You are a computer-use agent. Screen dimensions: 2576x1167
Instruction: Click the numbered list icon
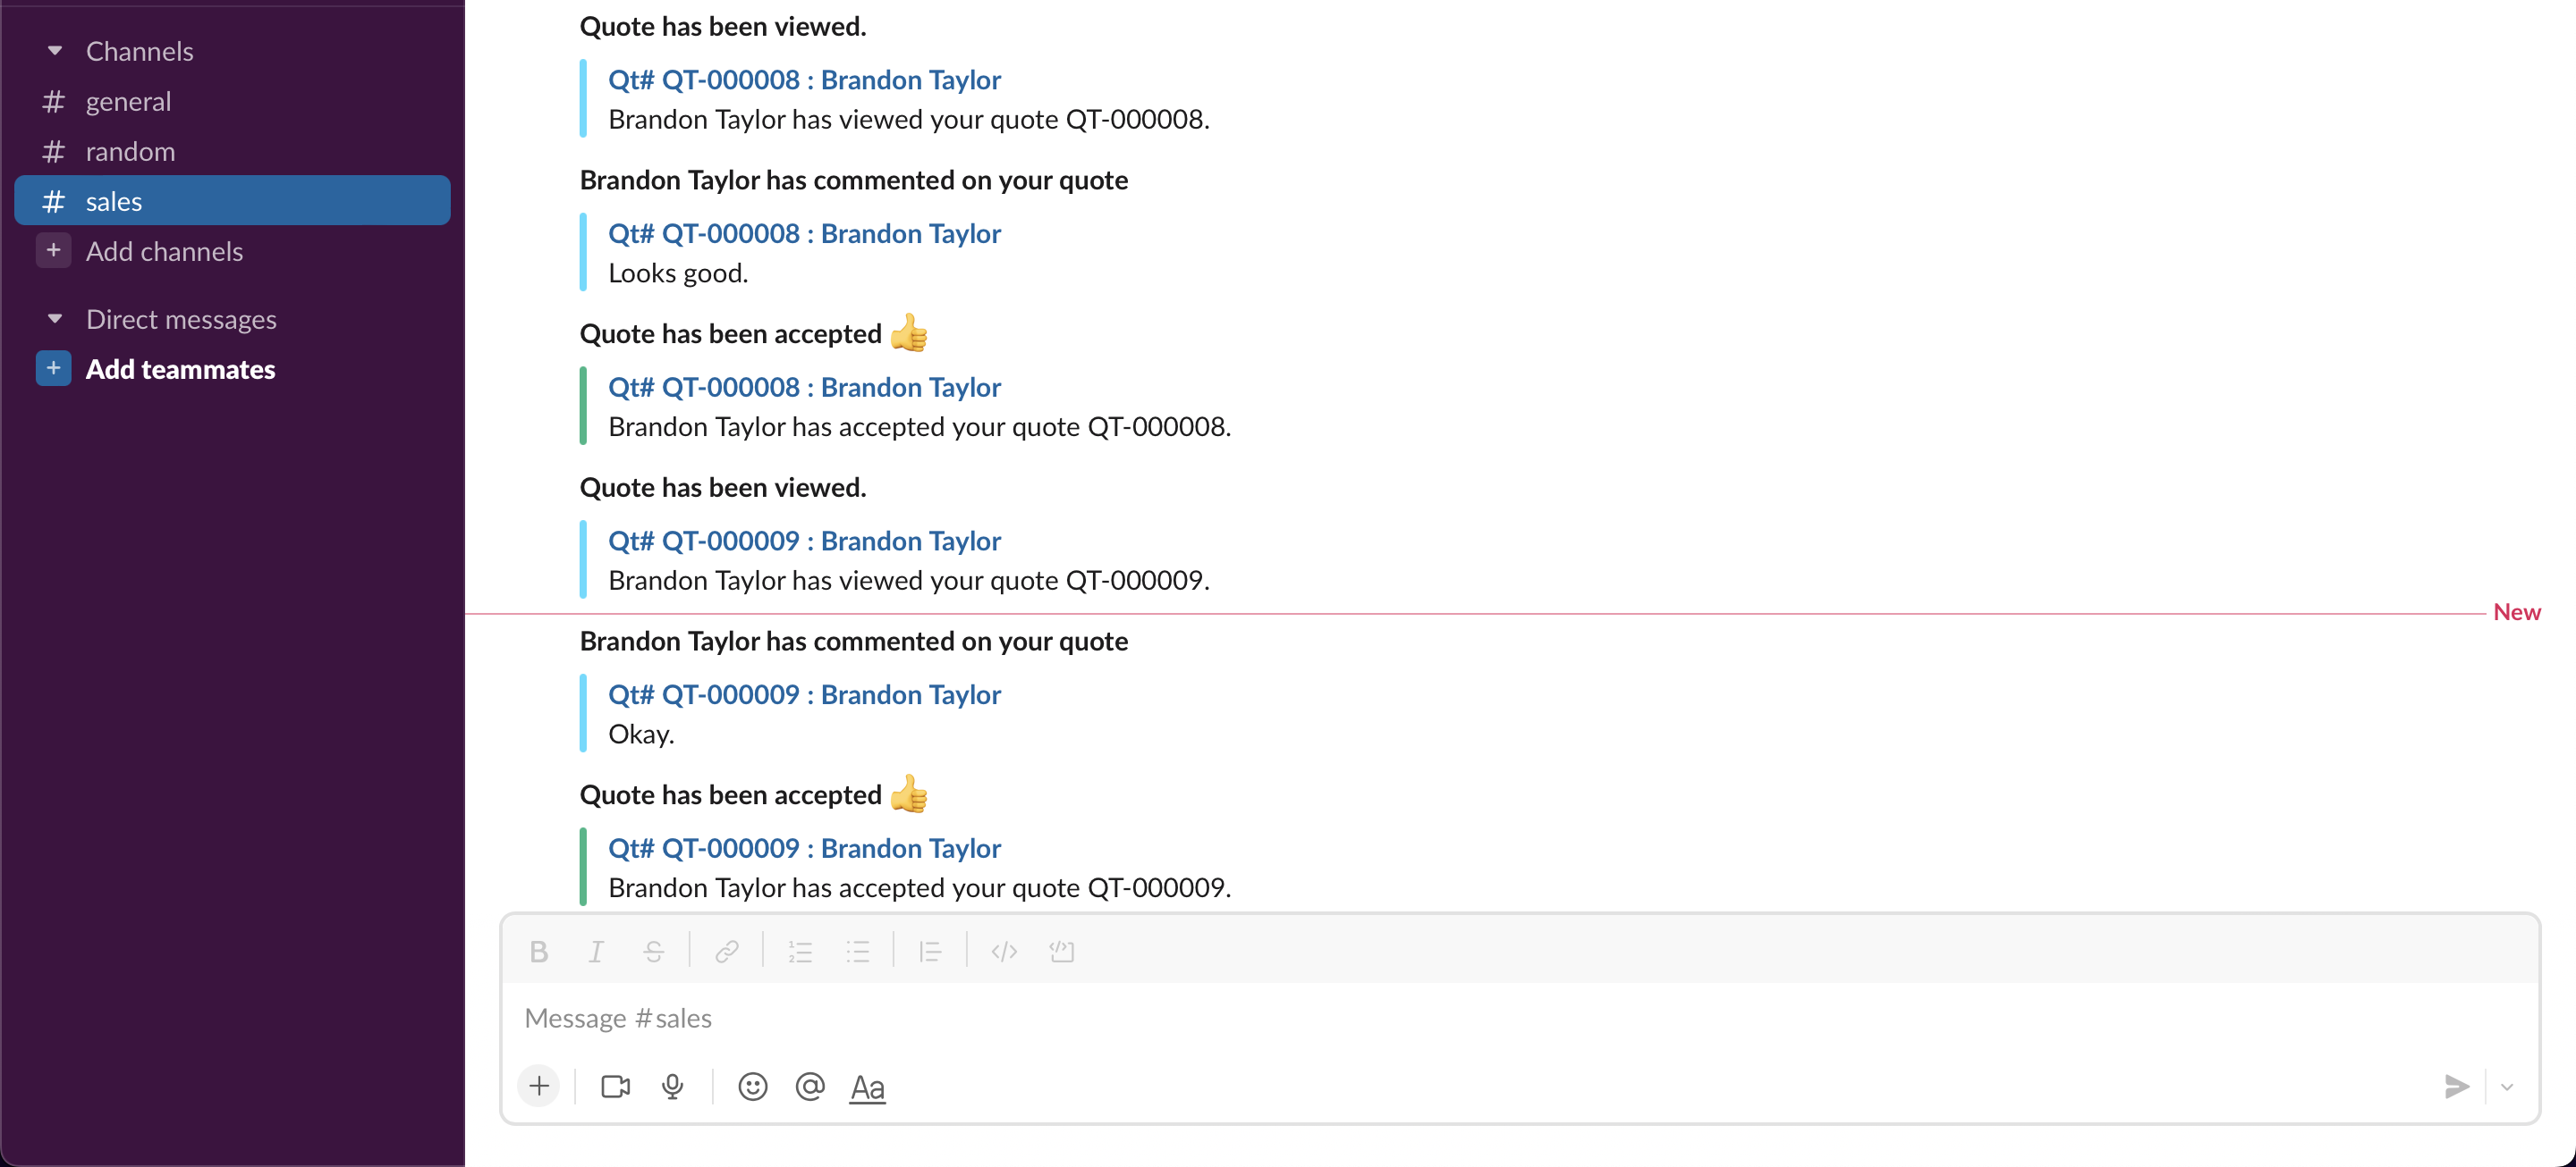pos(800,951)
